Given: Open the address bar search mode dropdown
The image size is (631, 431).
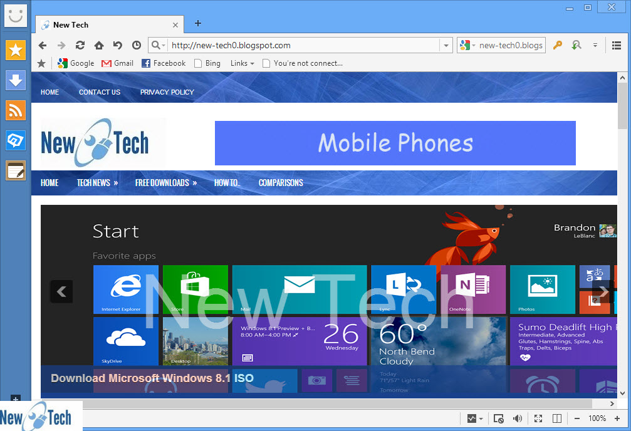Looking at the screenshot, I should [x=158, y=45].
